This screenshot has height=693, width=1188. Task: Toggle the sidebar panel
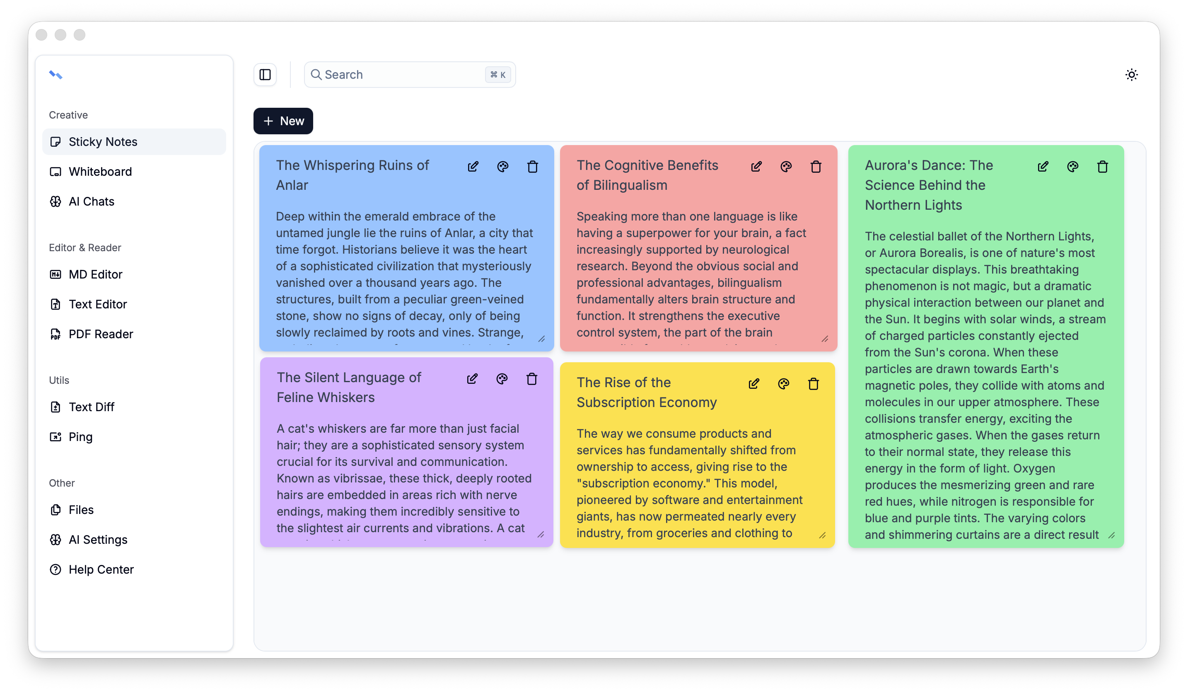pyautogui.click(x=265, y=75)
